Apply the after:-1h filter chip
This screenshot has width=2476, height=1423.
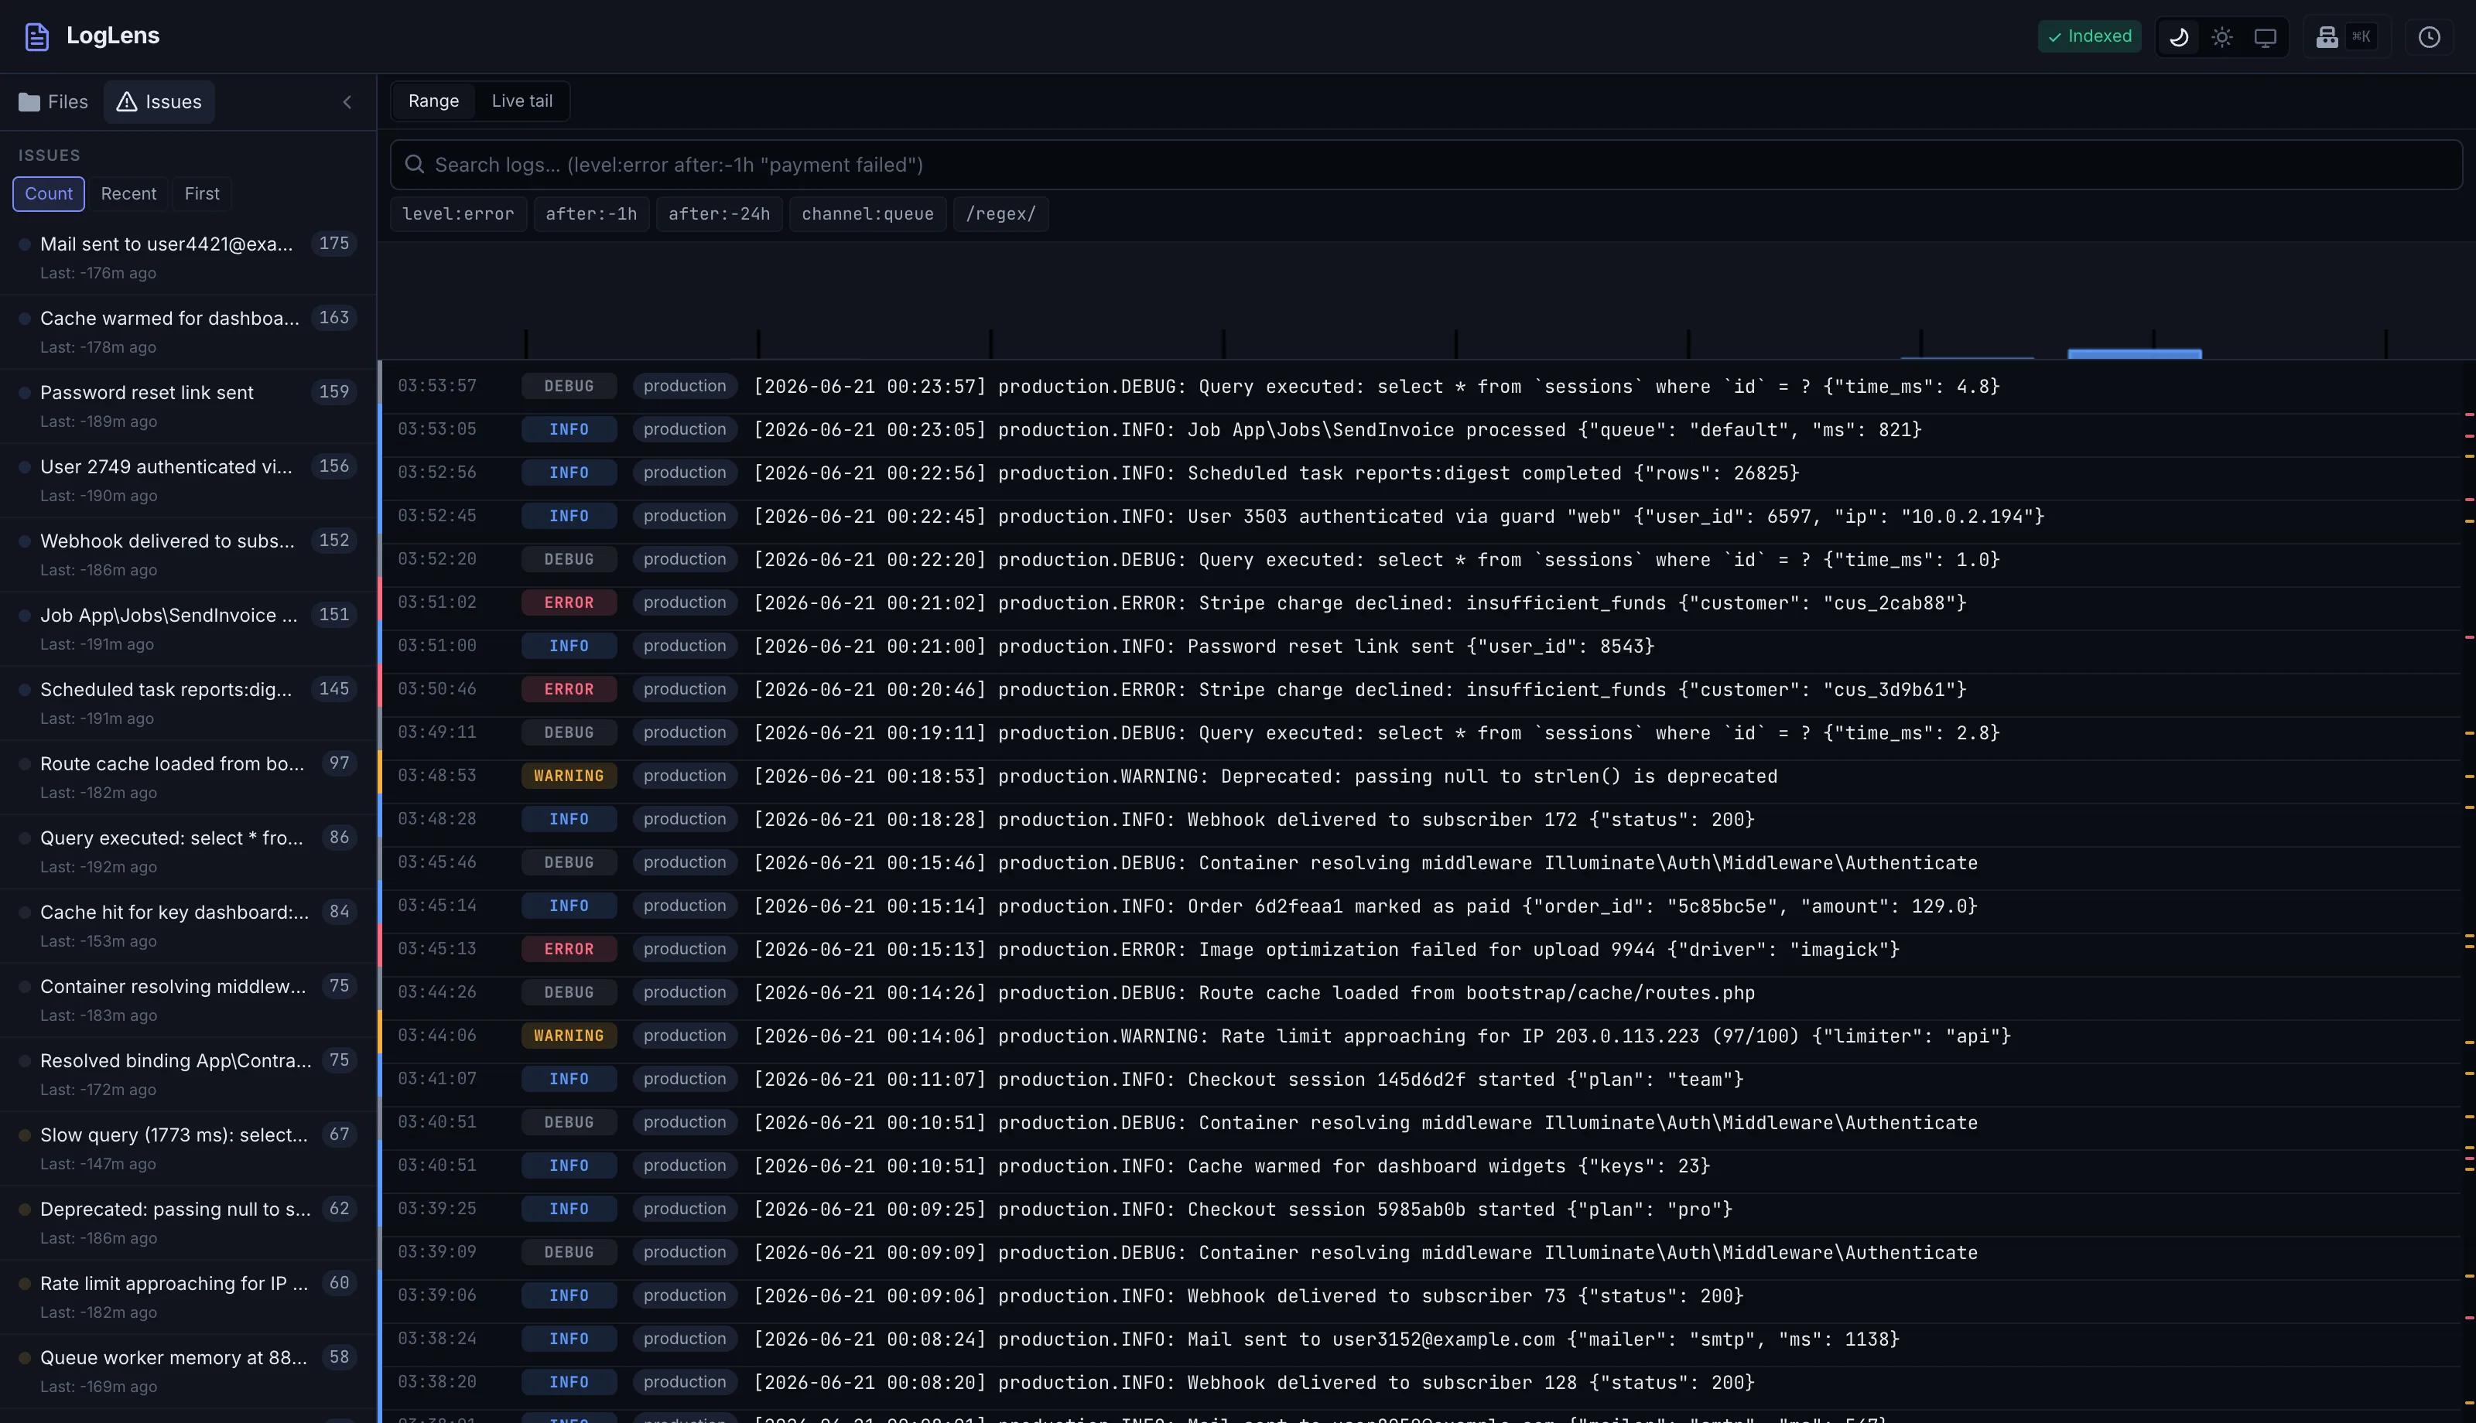[591, 214]
